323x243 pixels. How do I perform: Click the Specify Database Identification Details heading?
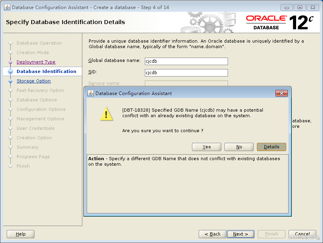(65, 22)
